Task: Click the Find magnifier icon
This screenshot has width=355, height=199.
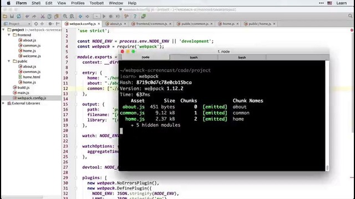Action: 65,16
